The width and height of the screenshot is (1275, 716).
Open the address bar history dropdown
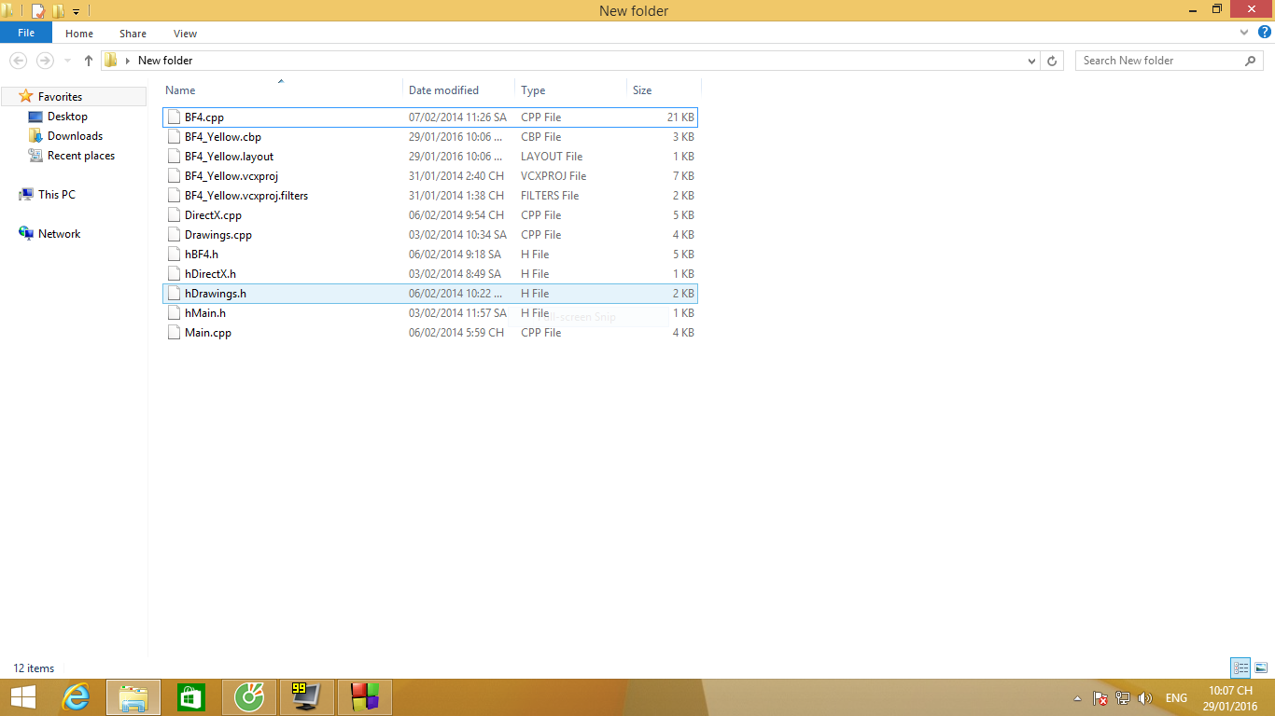(1031, 61)
